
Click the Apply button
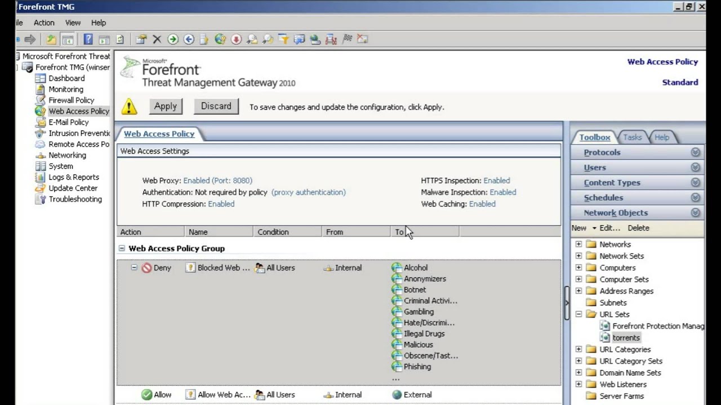[166, 106]
